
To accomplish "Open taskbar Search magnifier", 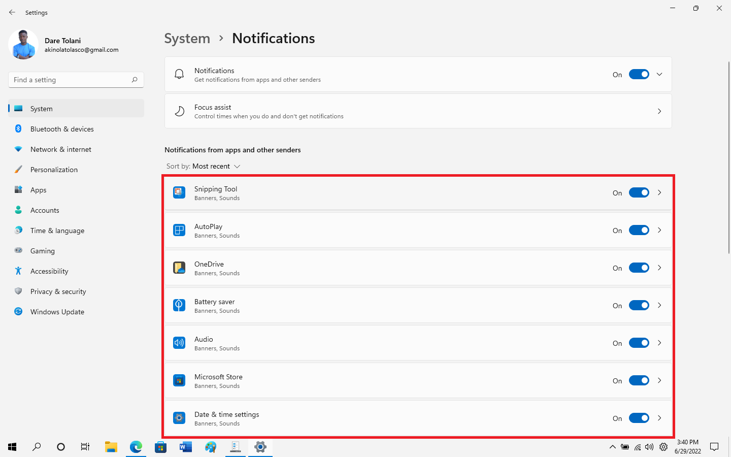I will coord(37,447).
